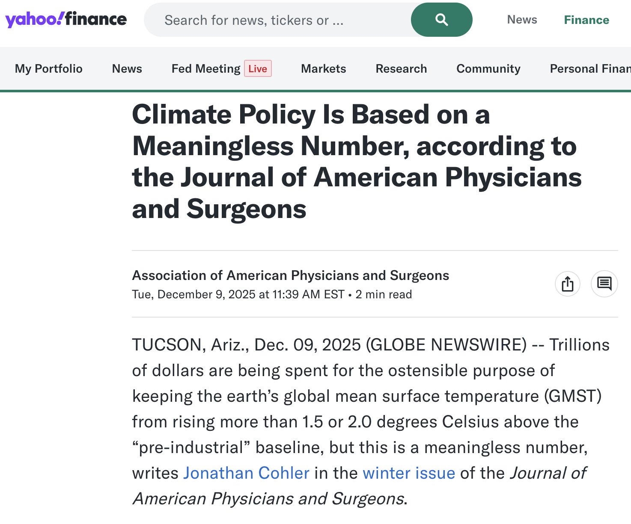Go to the Community tab
The width and height of the screenshot is (631, 524).
[488, 69]
